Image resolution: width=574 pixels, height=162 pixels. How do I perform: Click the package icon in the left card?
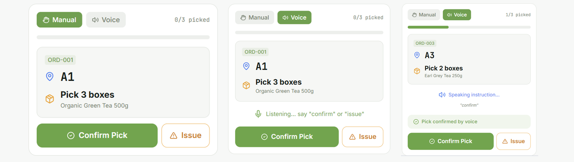pos(50,99)
